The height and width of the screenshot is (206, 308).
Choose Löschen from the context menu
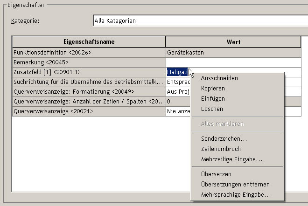212,109
